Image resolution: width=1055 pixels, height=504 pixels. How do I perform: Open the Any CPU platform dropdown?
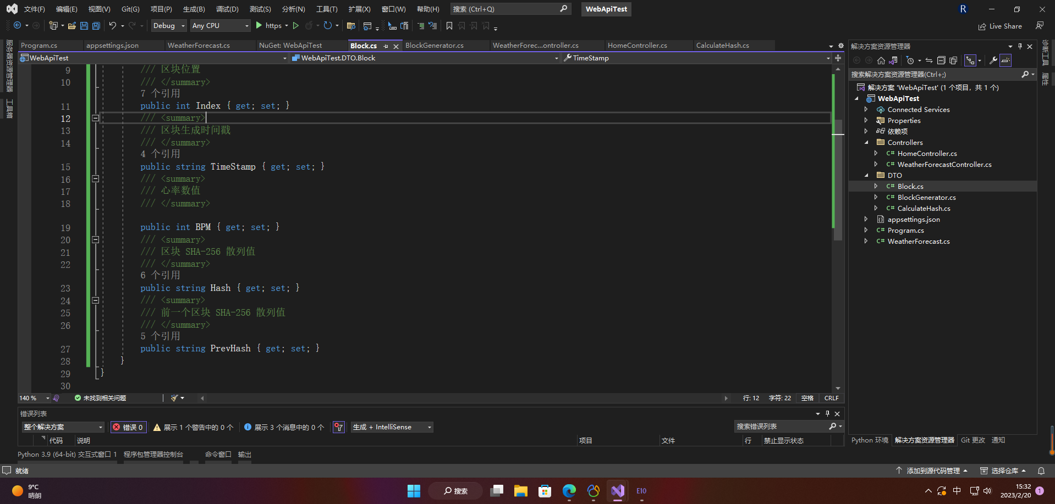220,26
